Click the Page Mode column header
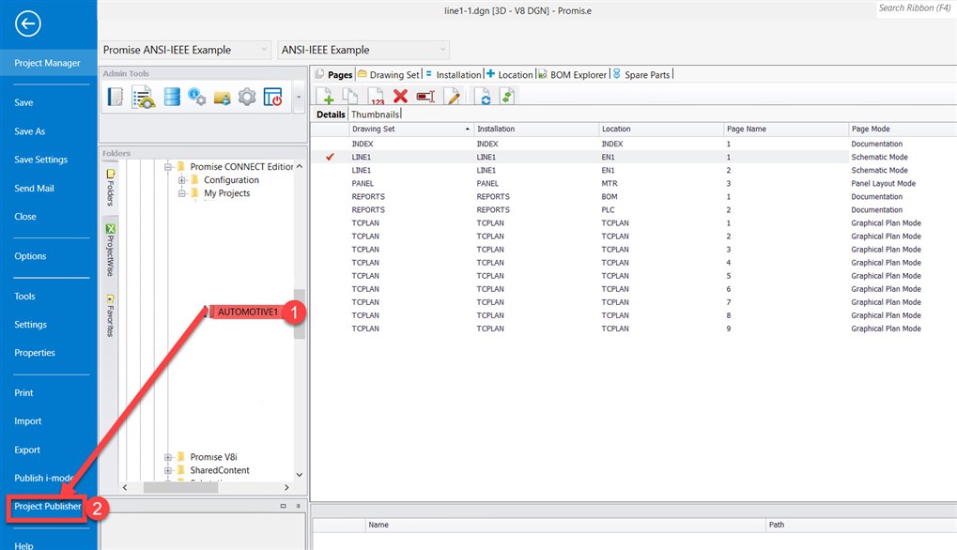 (903, 130)
